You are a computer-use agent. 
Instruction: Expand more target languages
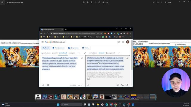pyautogui.click(x=119, y=53)
